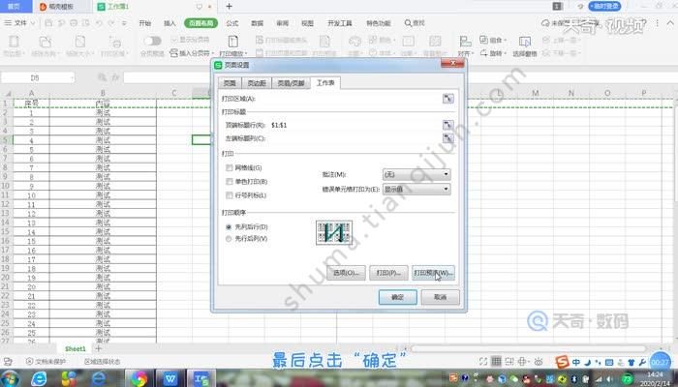Open the insert page break dropdown
678x387 pixels.
point(192,53)
